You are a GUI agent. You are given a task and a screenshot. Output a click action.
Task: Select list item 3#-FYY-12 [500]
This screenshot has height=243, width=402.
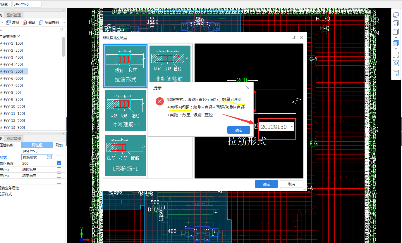[x=12, y=120]
